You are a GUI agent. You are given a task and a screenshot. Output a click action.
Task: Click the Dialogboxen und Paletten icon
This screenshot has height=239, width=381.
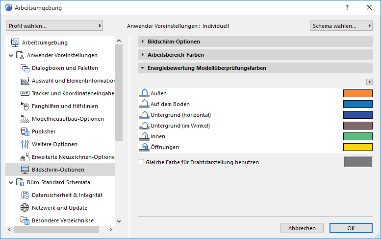[25, 68]
